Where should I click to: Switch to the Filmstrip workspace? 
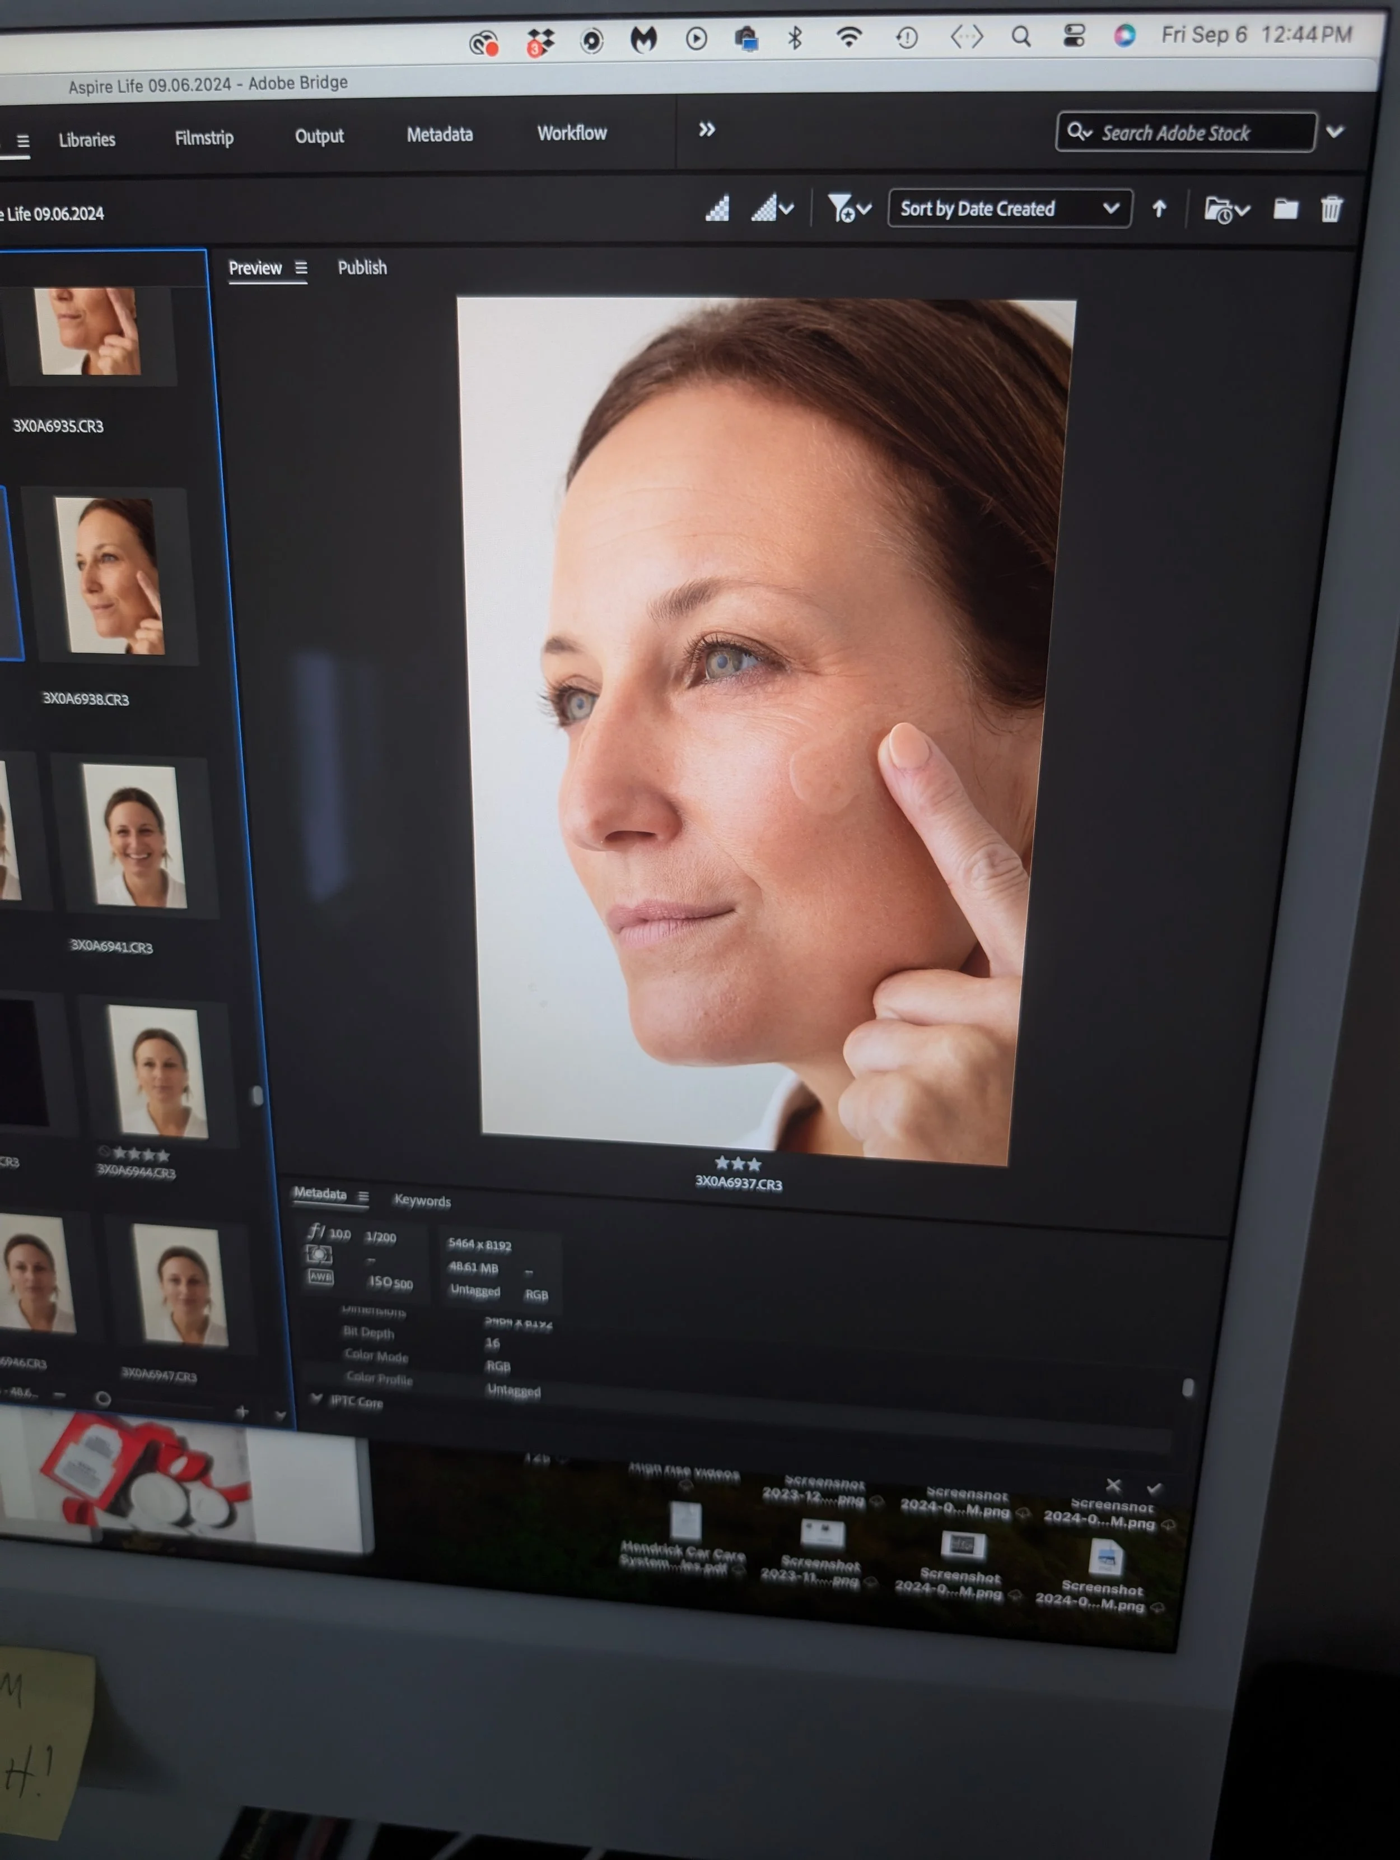click(x=204, y=138)
